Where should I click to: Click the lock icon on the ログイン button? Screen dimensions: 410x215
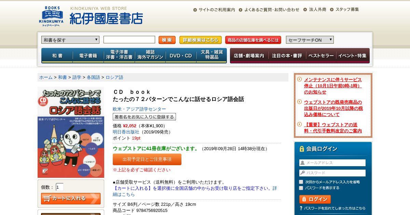(304, 199)
